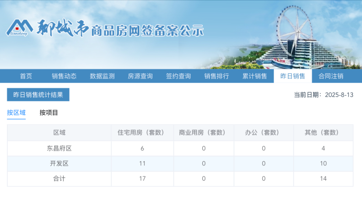The image size is (362, 197).
Task: Select the 东昌府区 district row
Action: [59, 148]
